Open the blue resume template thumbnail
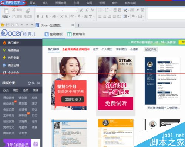Screen dimensions: 185x147 click(162, 81)
